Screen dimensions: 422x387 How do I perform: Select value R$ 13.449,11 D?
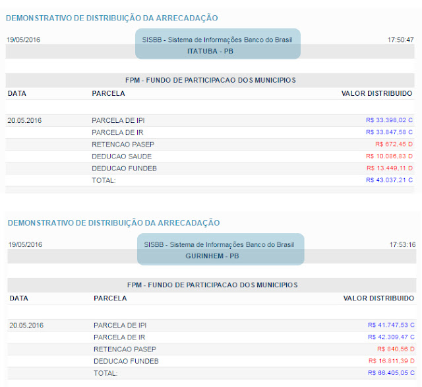pos(390,168)
